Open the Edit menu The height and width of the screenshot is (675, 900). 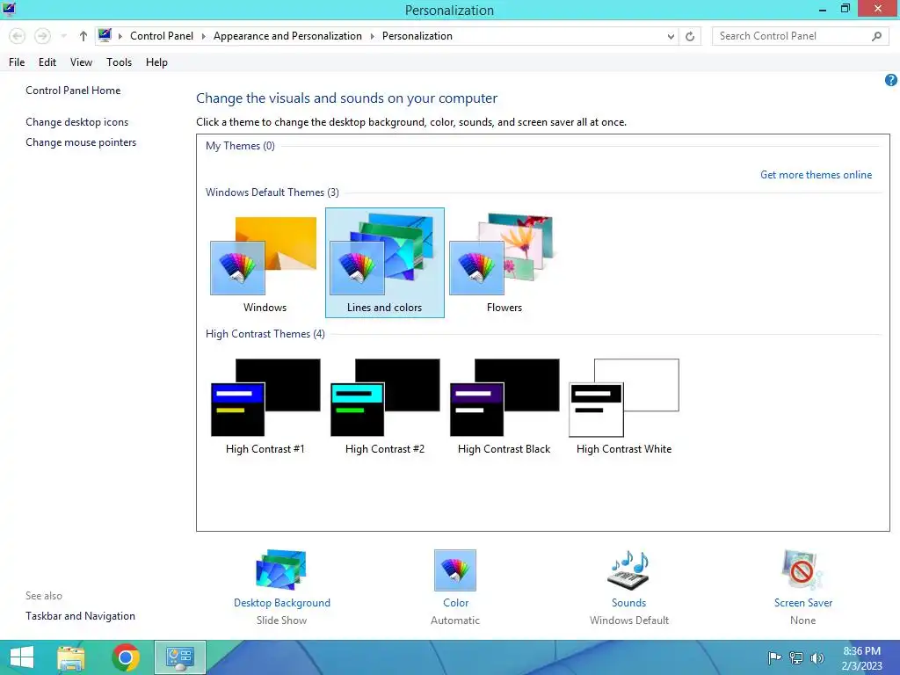(47, 62)
